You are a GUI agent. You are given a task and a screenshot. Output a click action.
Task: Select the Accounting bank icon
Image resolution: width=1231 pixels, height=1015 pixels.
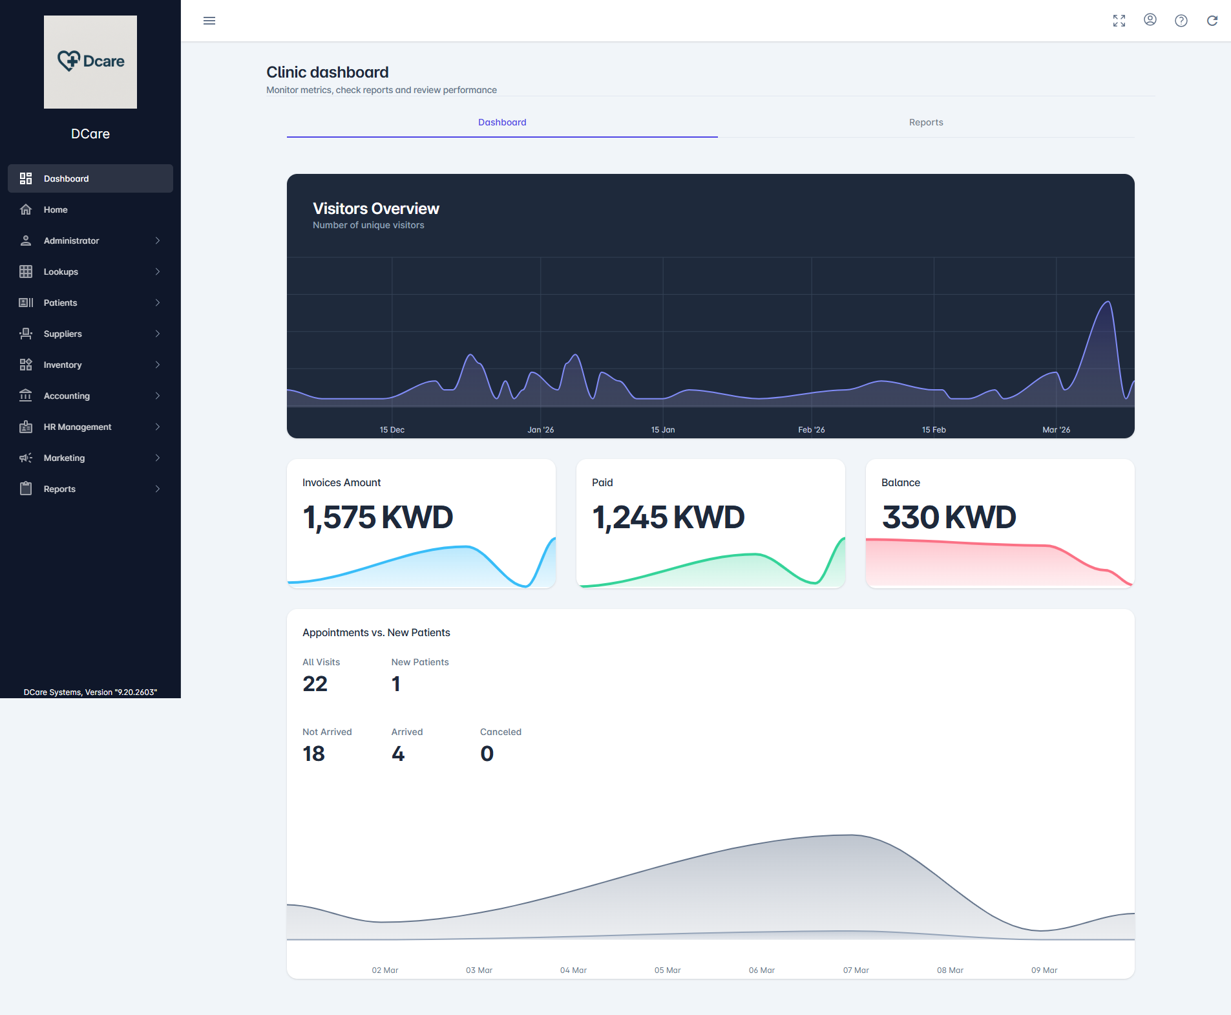tap(26, 395)
